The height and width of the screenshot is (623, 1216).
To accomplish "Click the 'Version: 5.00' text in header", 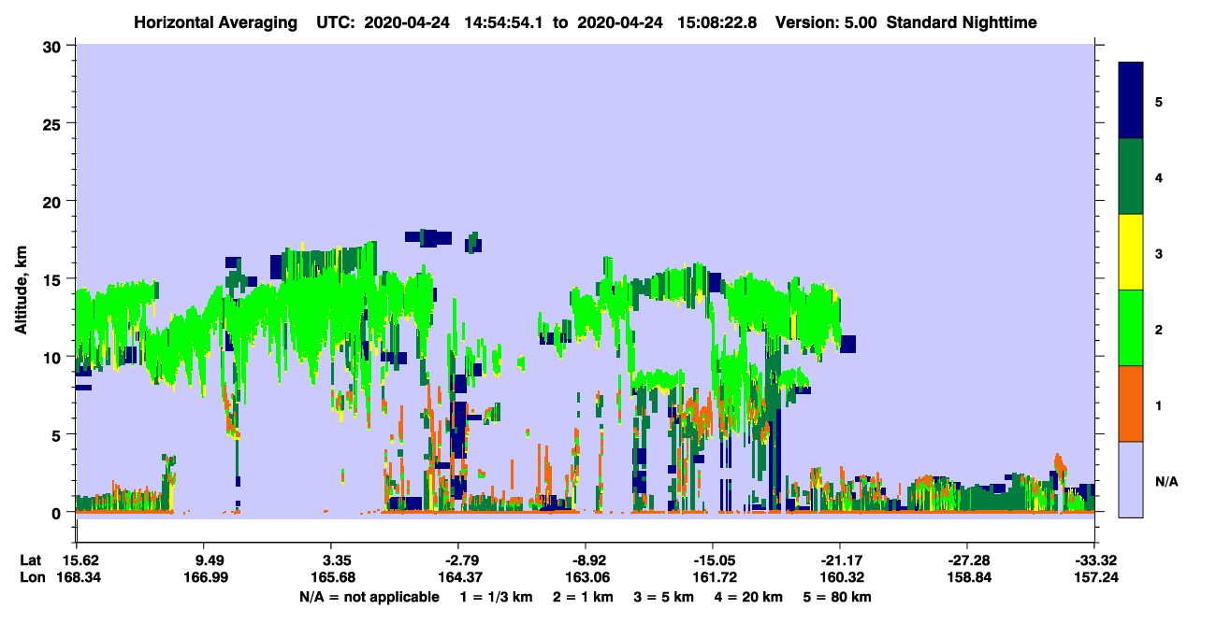I will click(826, 21).
